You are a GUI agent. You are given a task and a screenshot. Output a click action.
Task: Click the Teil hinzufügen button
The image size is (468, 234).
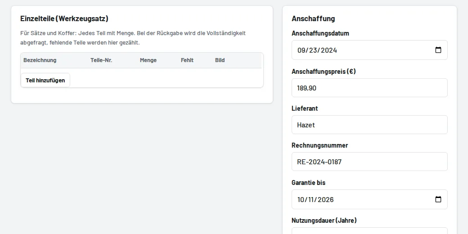coord(45,80)
